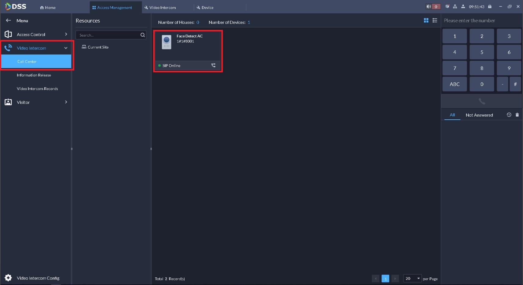
Task: Switch to grid view layout
Action: pos(426,20)
